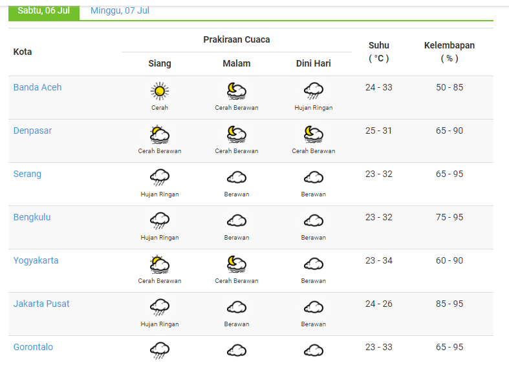Click Denpasar early morning partly cloudy icon
Image resolution: width=509 pixels, height=365 pixels.
click(314, 134)
